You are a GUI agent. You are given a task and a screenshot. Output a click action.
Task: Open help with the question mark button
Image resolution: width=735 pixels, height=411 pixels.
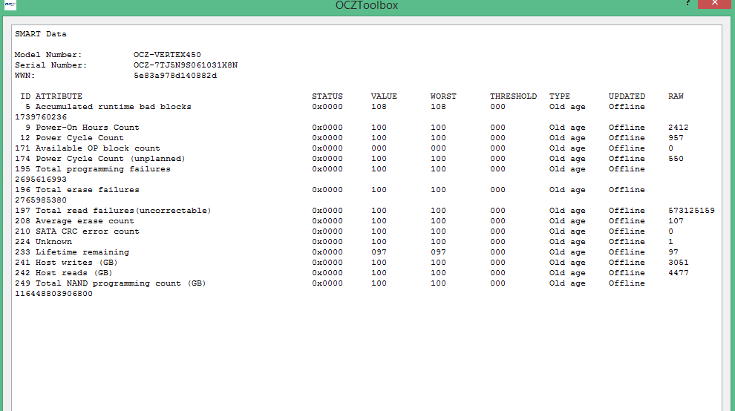[x=687, y=3]
